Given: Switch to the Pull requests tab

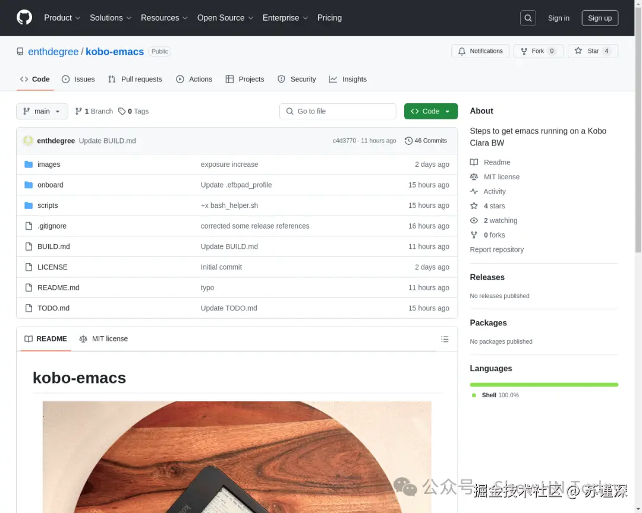Looking at the screenshot, I should pyautogui.click(x=135, y=80).
